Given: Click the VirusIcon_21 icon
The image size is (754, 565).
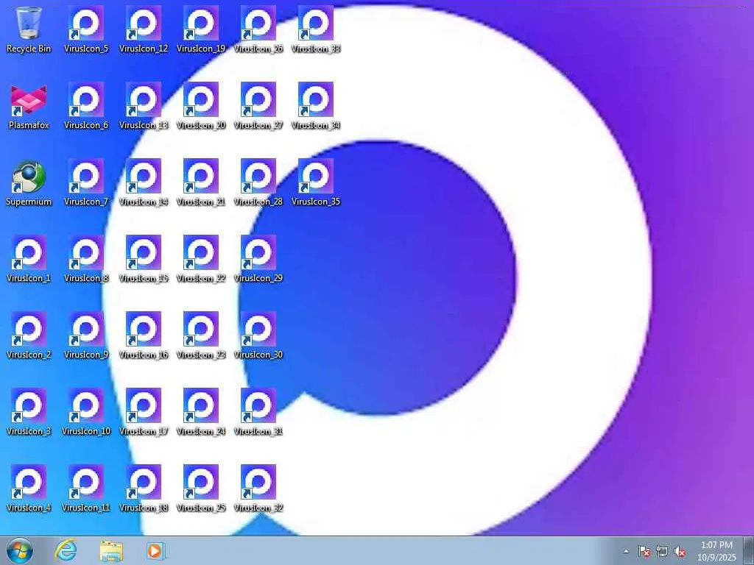Looking at the screenshot, I should (x=201, y=182).
